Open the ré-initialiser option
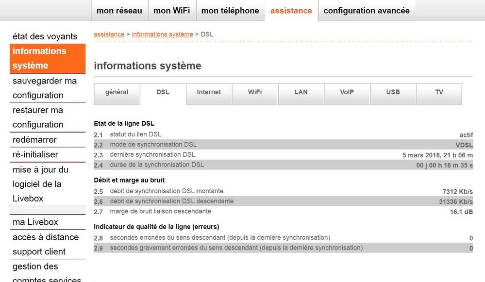 coord(36,154)
